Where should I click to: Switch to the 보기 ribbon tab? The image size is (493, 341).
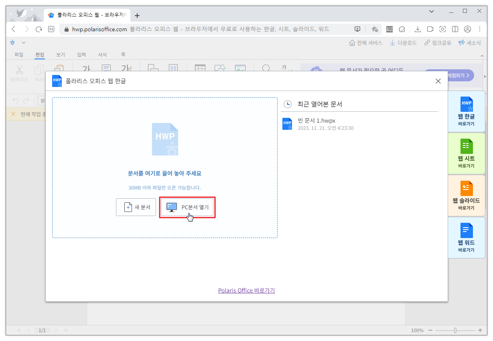click(x=61, y=54)
